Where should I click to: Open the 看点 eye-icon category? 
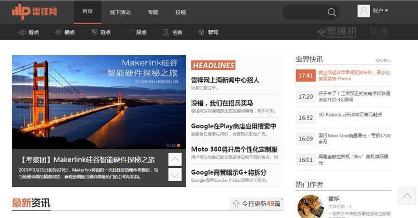pyautogui.click(x=29, y=32)
